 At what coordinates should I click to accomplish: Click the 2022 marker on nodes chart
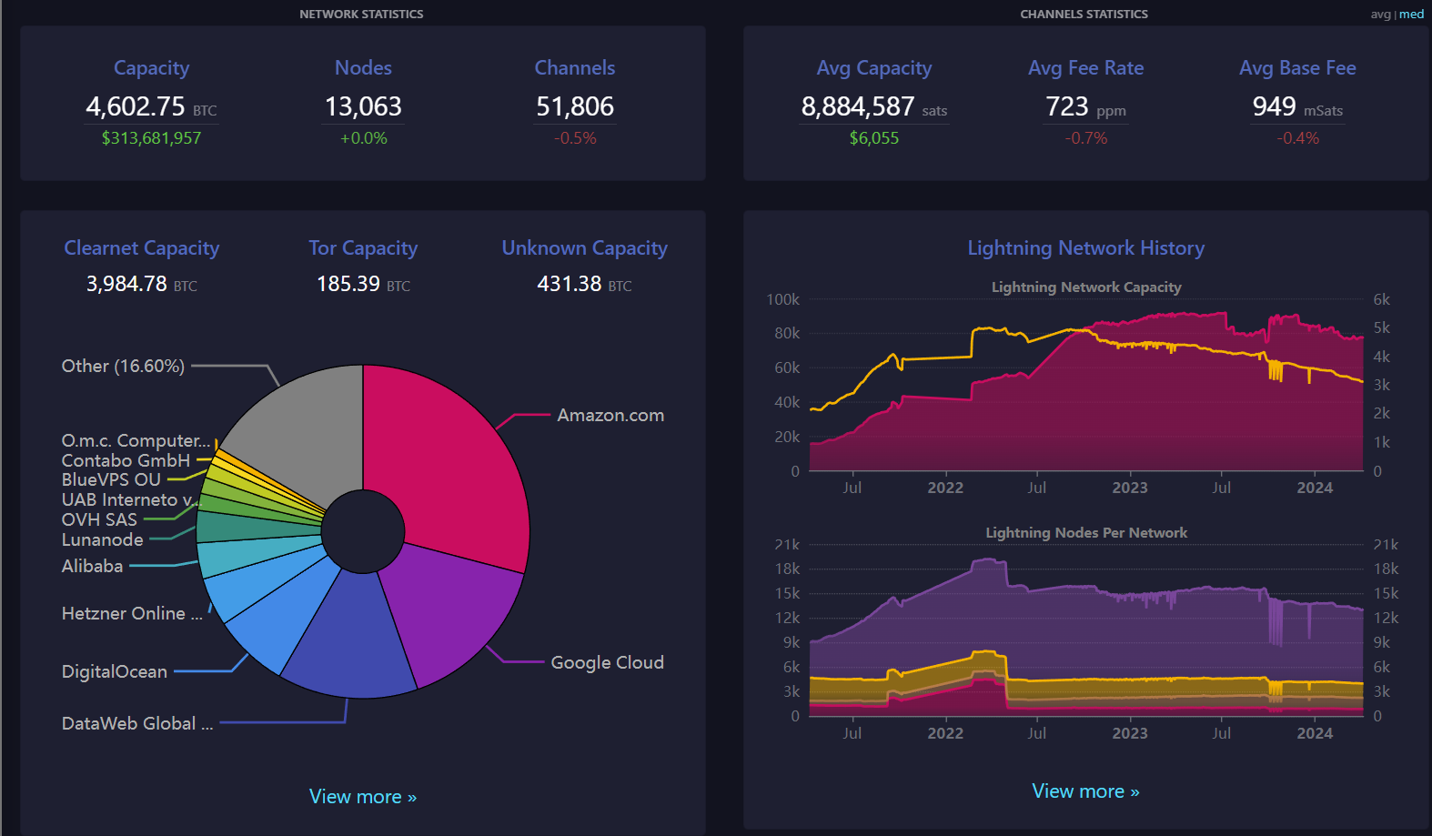[x=945, y=734]
